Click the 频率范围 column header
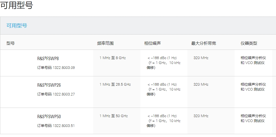Image resolution: width=276 pixels, height=137 pixels. pyautogui.click(x=105, y=43)
